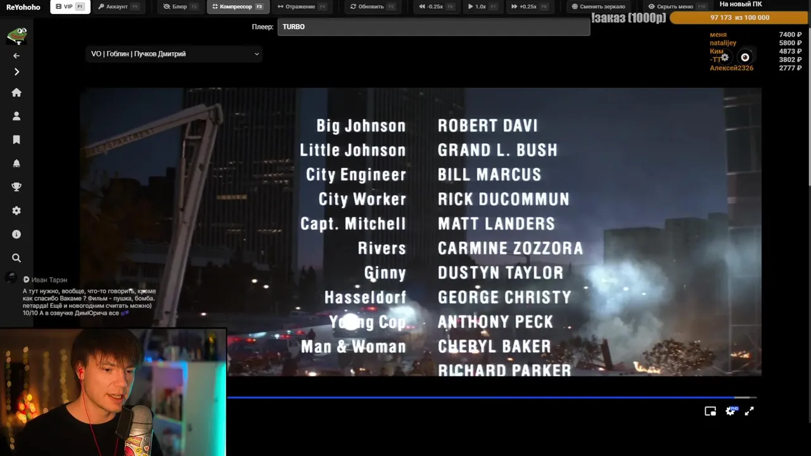Open the Плеер TURBO selector field
Image resolution: width=811 pixels, height=456 pixels.
(x=433, y=27)
